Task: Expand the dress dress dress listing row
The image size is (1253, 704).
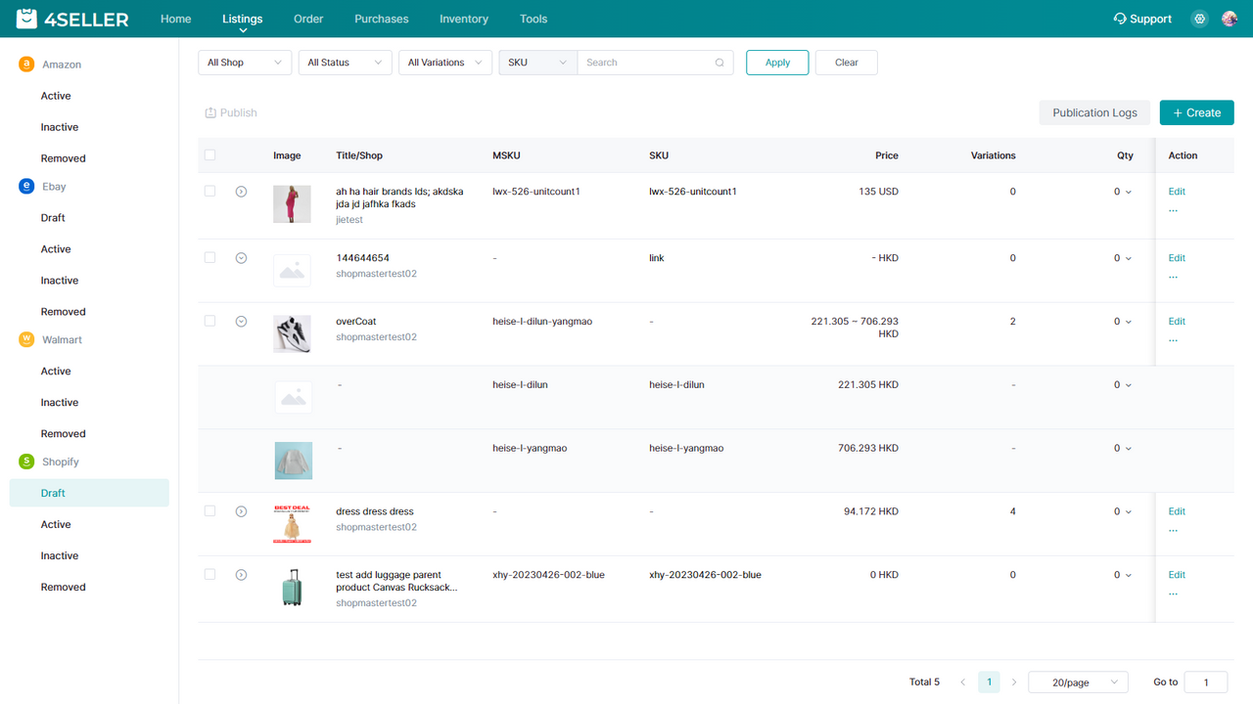Action: (x=241, y=510)
